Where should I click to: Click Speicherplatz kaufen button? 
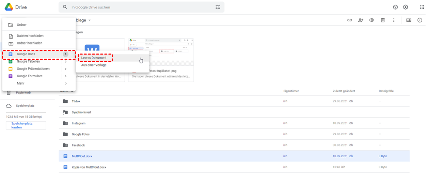[26, 125]
